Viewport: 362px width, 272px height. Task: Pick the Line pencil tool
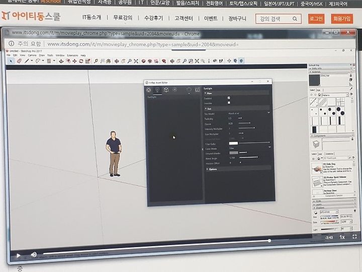[27, 61]
